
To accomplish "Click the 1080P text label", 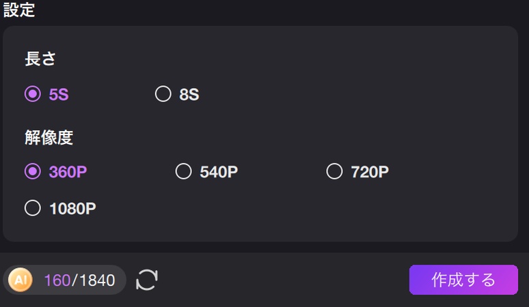I will pos(72,209).
